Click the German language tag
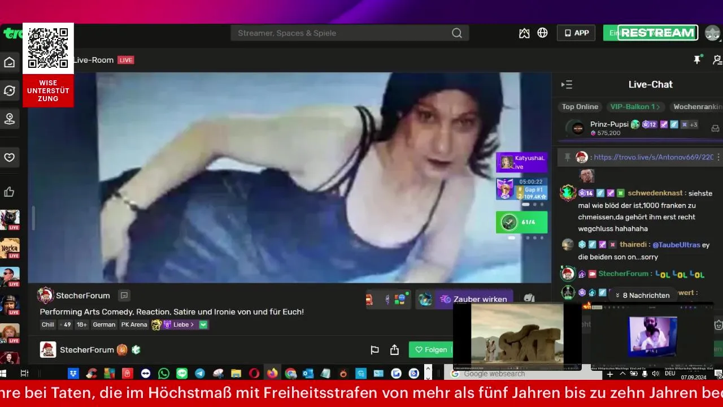Viewport: 723px width, 407px height. [104, 324]
